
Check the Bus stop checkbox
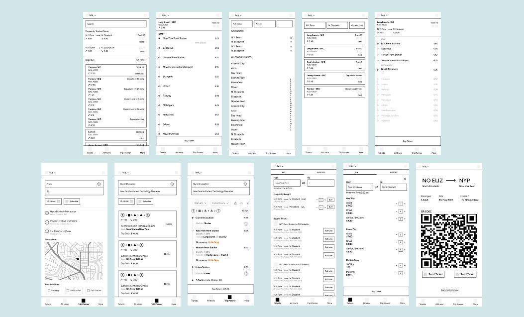(48, 290)
